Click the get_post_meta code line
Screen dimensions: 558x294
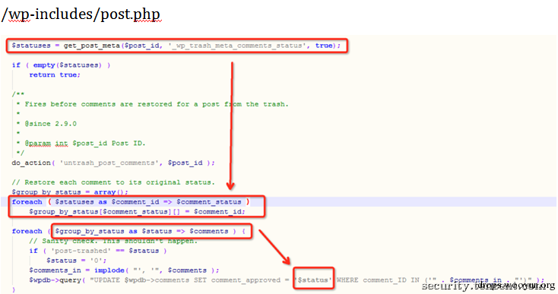(176, 46)
